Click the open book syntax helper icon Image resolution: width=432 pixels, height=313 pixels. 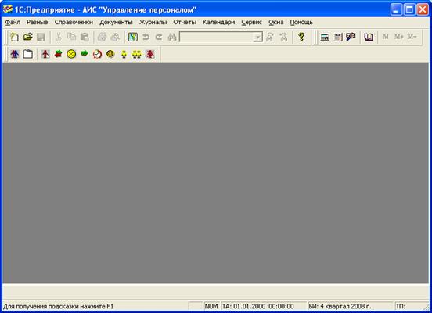click(x=369, y=38)
